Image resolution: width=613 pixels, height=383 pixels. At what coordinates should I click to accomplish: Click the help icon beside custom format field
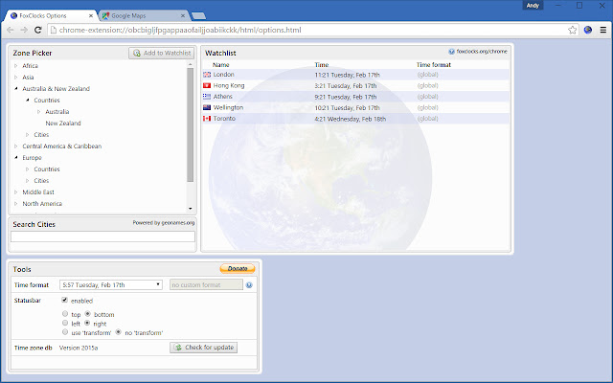tap(249, 284)
